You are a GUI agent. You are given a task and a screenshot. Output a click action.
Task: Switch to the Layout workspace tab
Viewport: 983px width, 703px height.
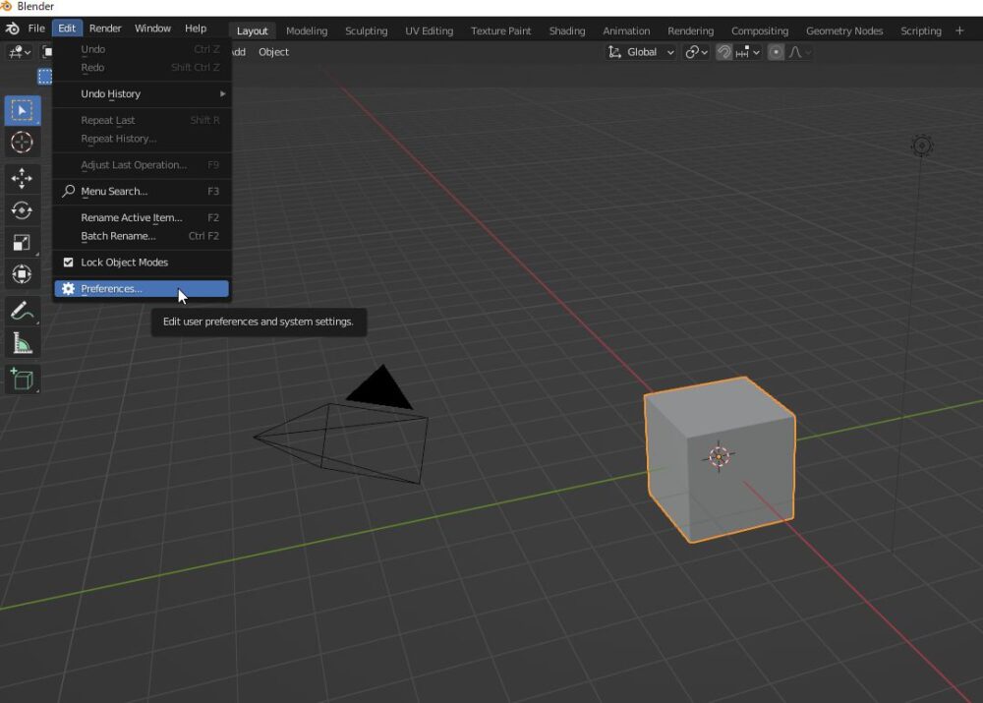coord(252,30)
